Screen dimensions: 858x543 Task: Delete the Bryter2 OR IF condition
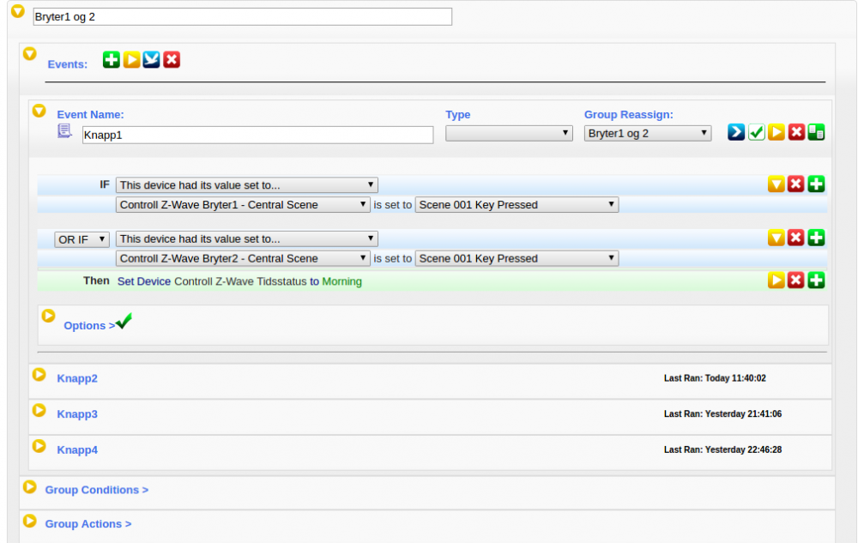[x=795, y=238]
